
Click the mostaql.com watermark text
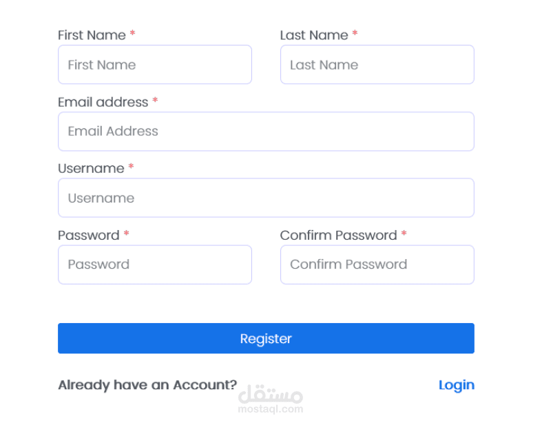[271, 409]
